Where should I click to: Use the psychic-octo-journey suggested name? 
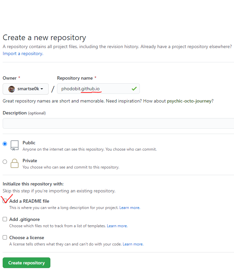click(189, 101)
